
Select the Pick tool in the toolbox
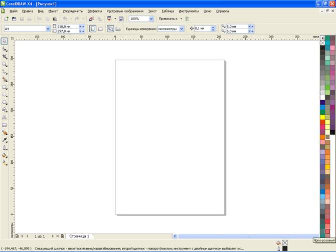5,41
